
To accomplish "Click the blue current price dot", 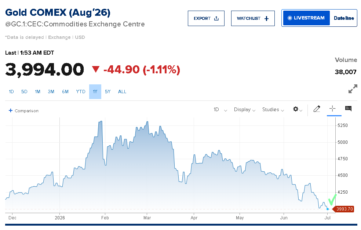I will point(327,209).
